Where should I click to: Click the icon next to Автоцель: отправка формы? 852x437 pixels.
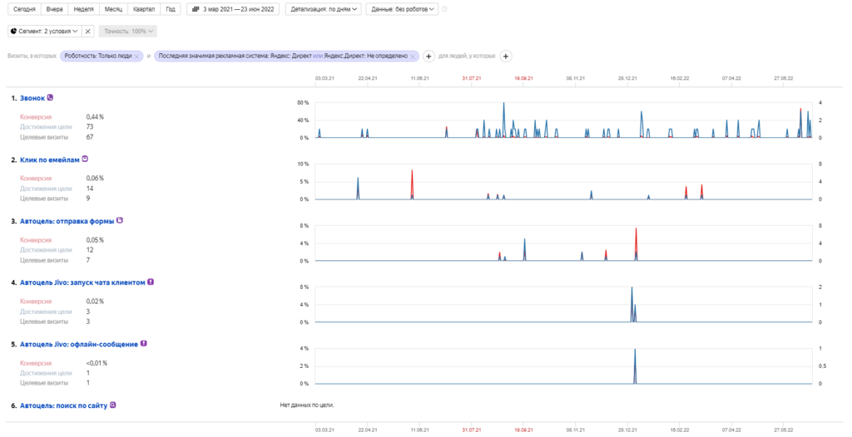[120, 220]
